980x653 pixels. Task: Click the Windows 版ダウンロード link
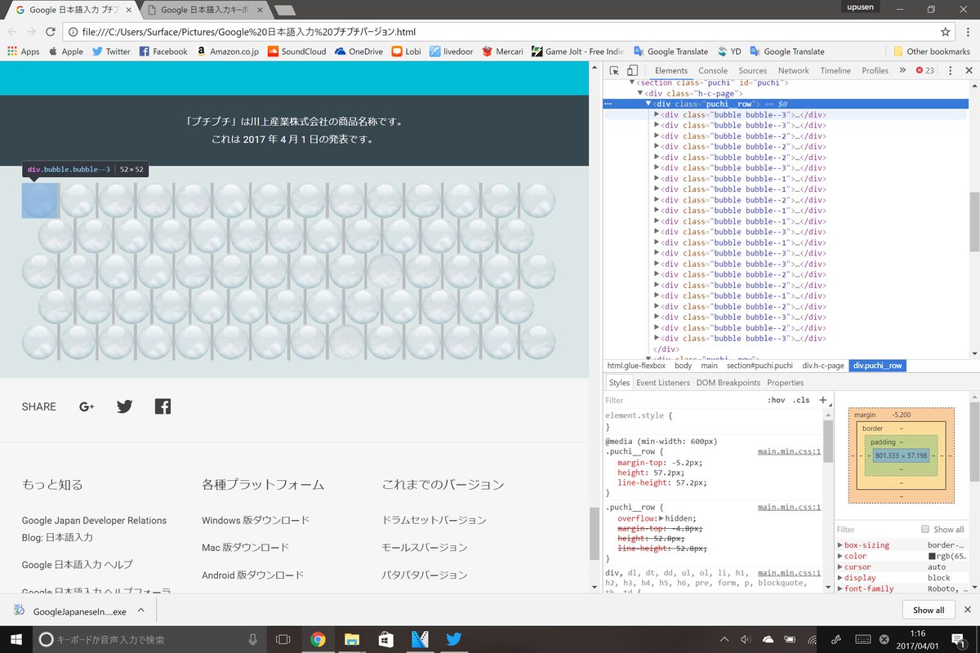(x=256, y=520)
